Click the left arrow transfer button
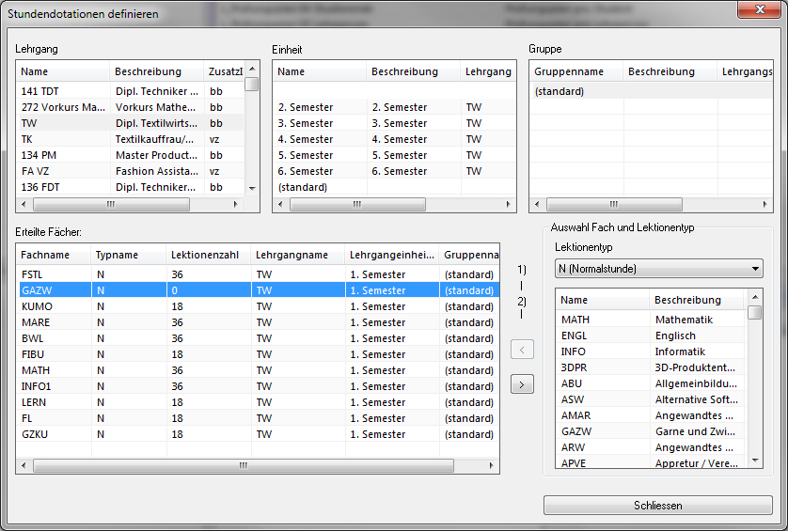The height and width of the screenshot is (531, 788). click(522, 350)
